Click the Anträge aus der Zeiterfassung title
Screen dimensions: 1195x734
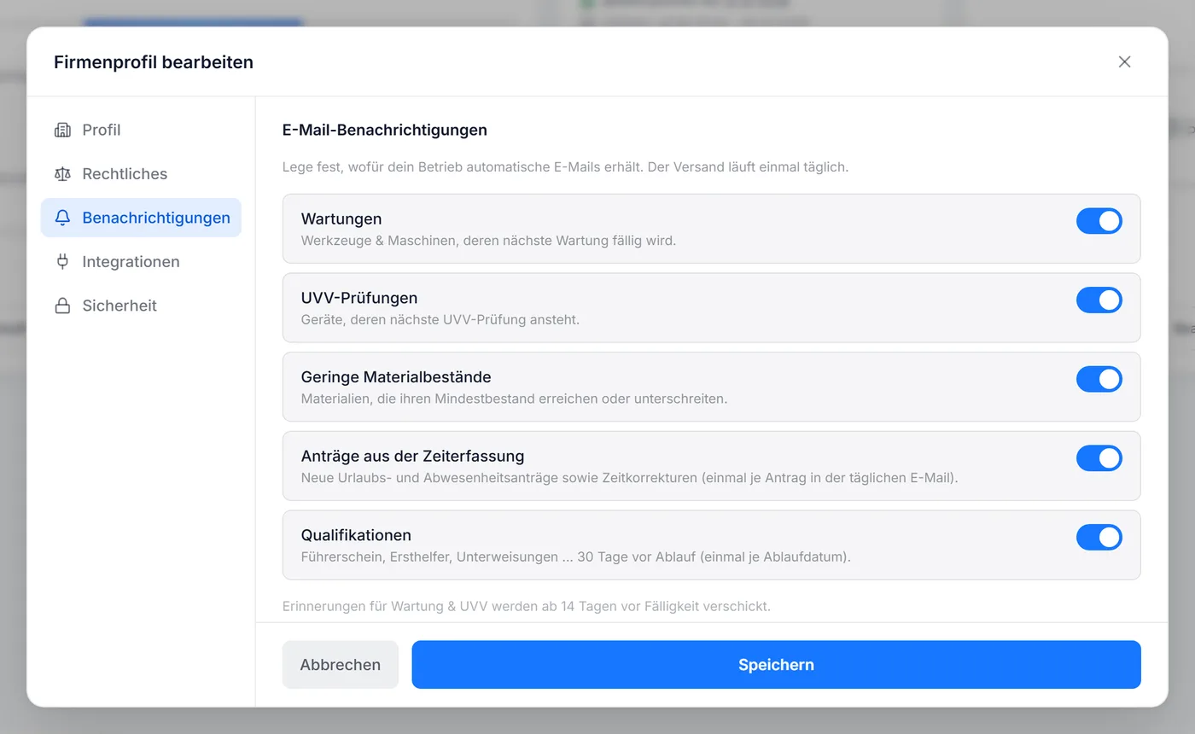(x=412, y=457)
